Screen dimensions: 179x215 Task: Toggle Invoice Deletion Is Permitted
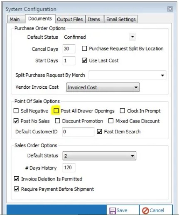coord(17,179)
